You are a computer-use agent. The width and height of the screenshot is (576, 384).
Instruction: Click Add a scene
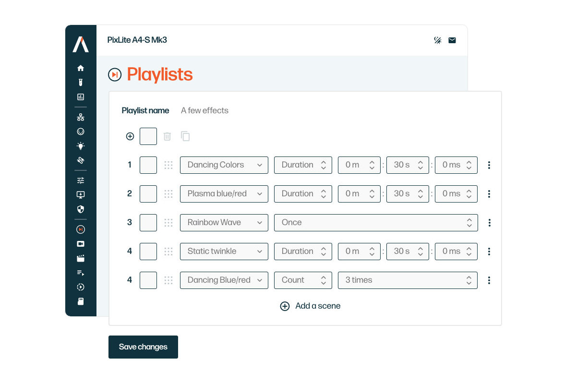click(x=311, y=306)
